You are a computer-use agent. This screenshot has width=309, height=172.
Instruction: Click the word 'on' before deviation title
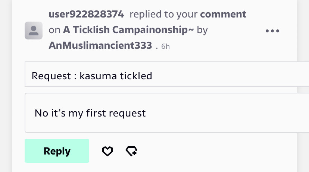point(54,30)
